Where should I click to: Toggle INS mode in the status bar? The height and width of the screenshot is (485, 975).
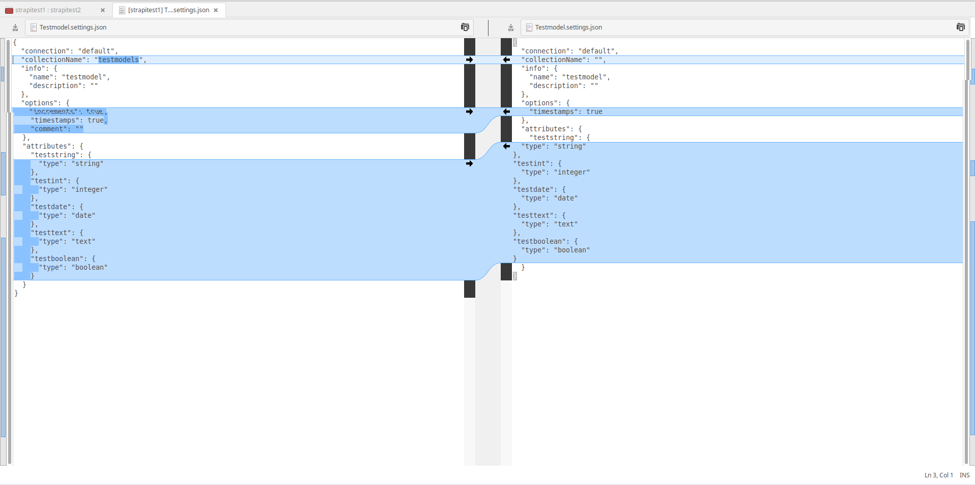[x=964, y=475]
